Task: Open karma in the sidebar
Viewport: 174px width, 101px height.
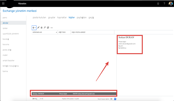Action: point(5,71)
